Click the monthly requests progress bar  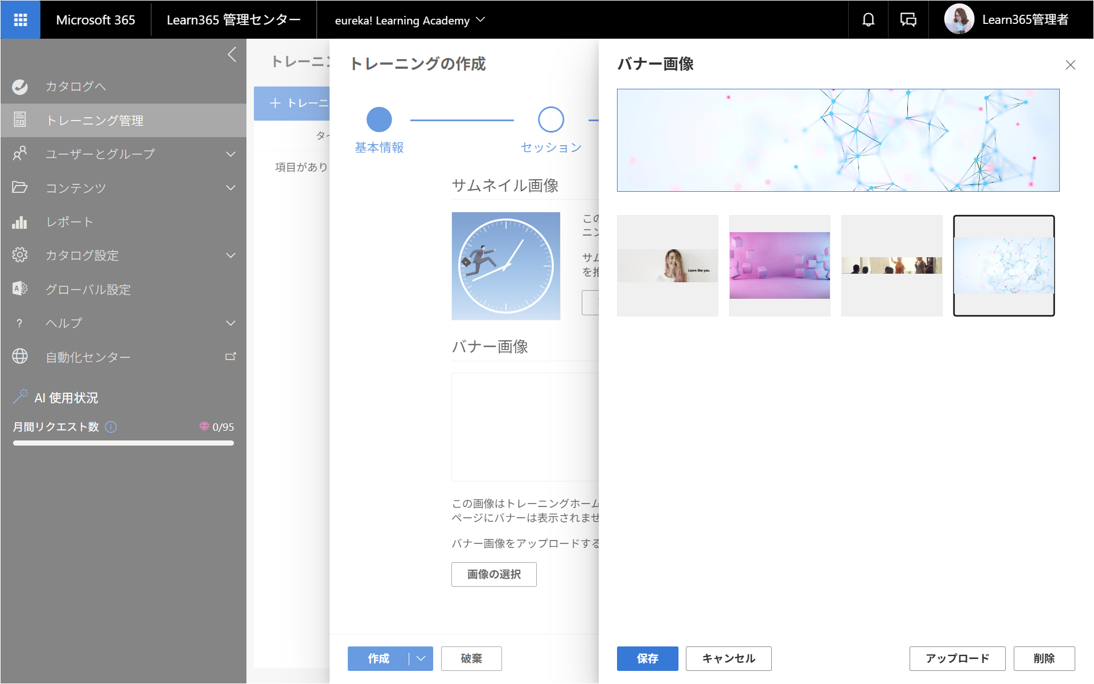click(124, 443)
